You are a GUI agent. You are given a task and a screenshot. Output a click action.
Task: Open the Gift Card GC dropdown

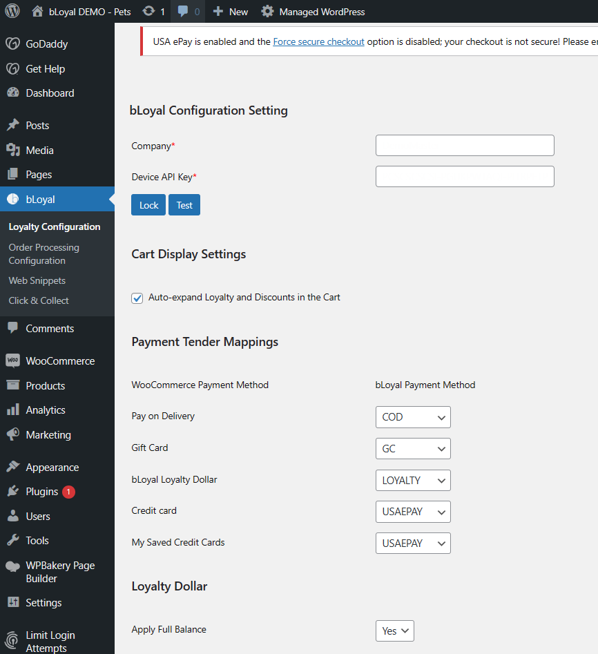click(x=413, y=449)
